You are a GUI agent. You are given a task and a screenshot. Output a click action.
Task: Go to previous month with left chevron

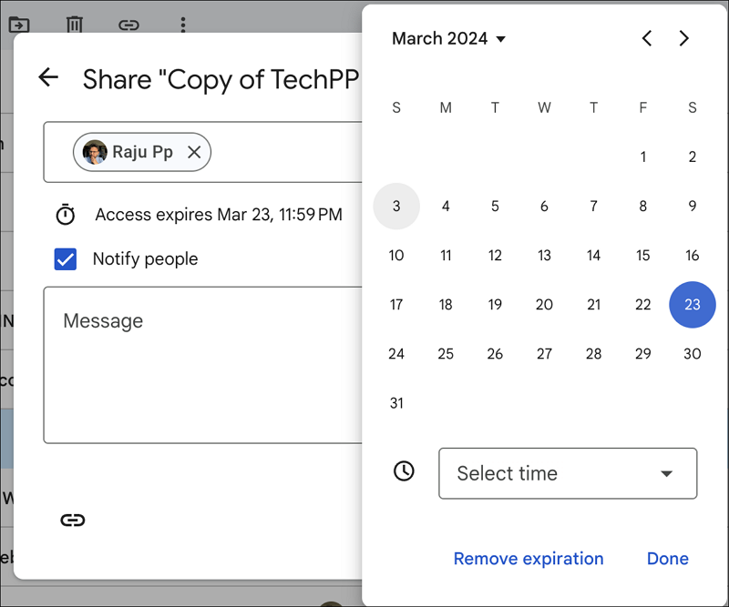click(646, 39)
